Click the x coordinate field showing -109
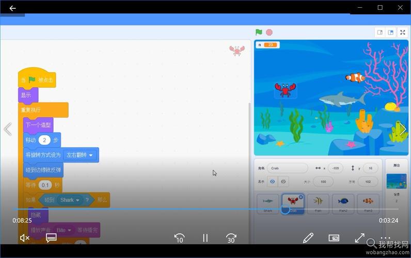Viewport: 411px width, 258px height. click(x=335, y=168)
